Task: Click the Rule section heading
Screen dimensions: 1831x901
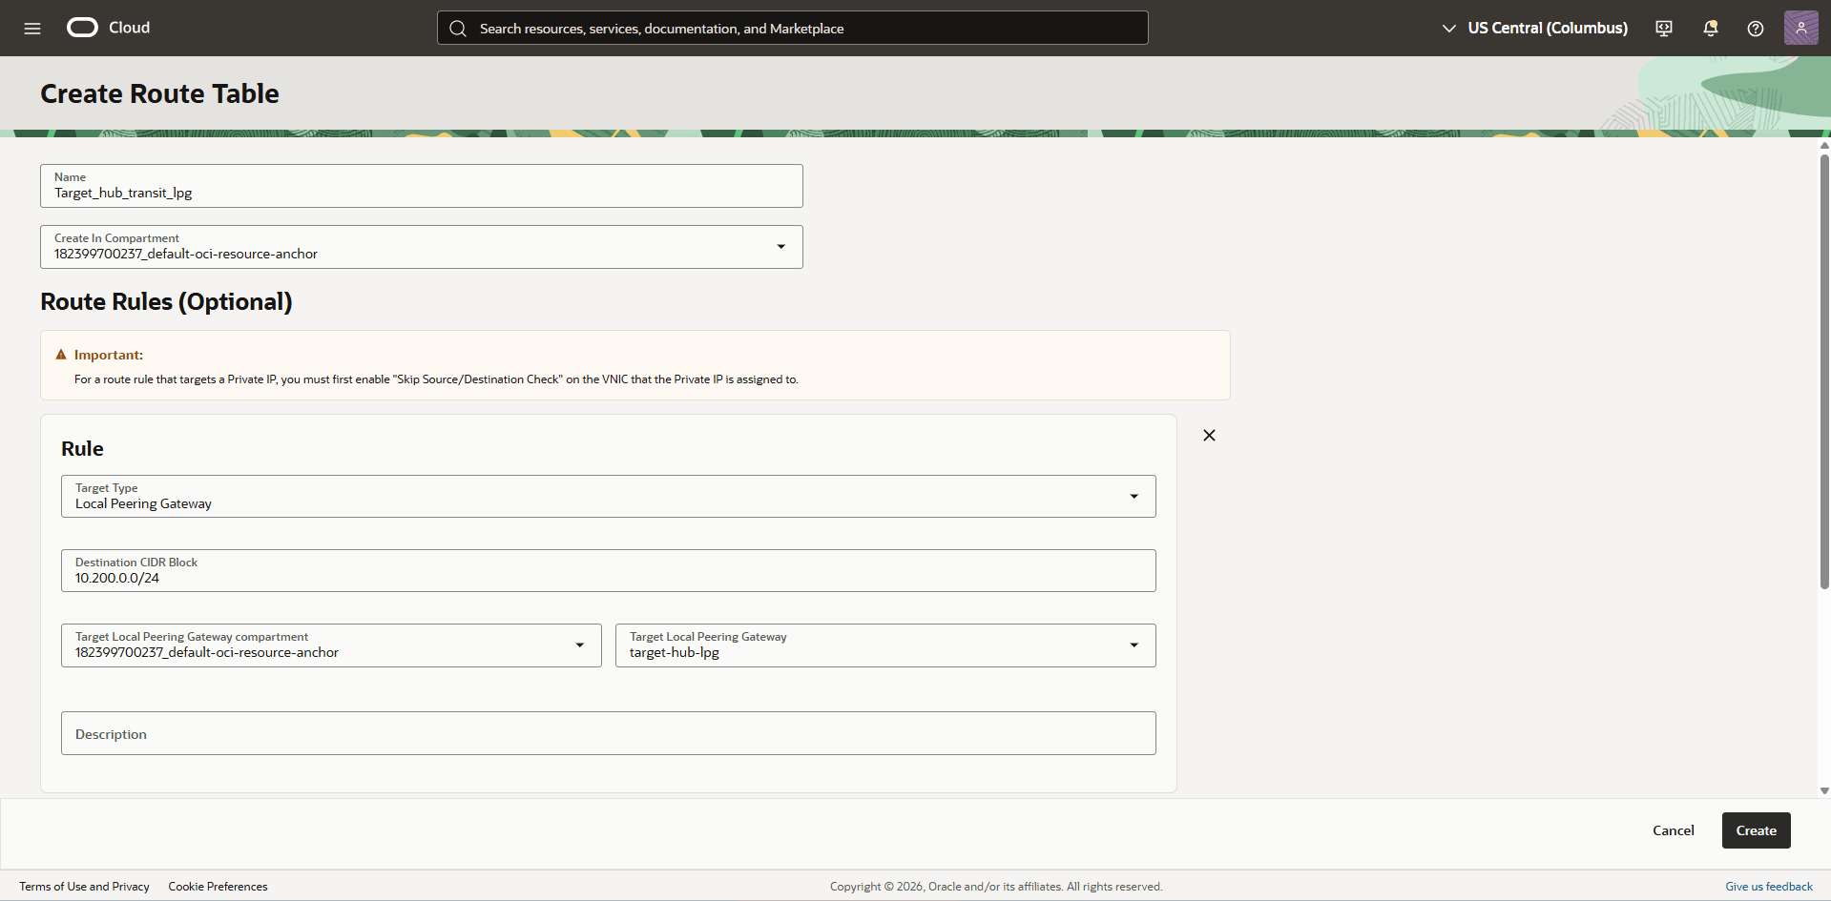Action: (x=82, y=449)
